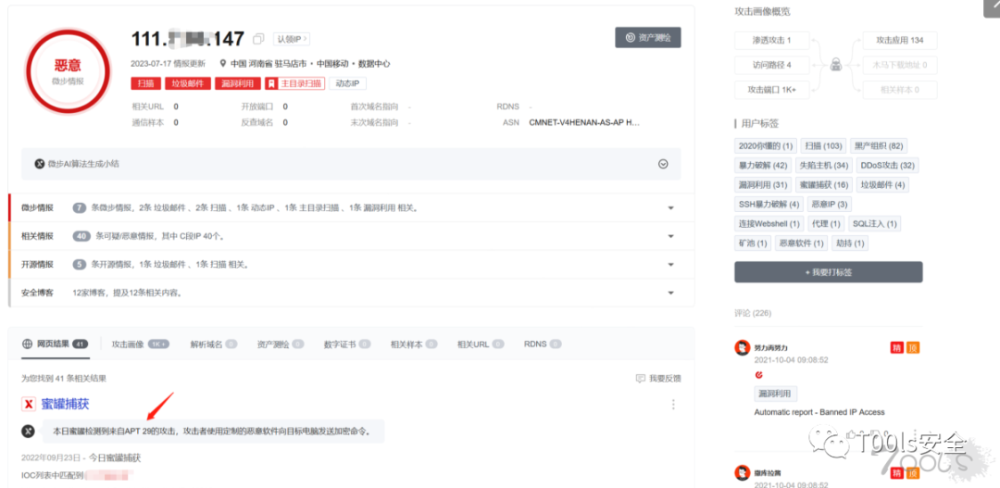
Task: Select the 恶意软件 (1) user tag
Action: click(x=802, y=243)
